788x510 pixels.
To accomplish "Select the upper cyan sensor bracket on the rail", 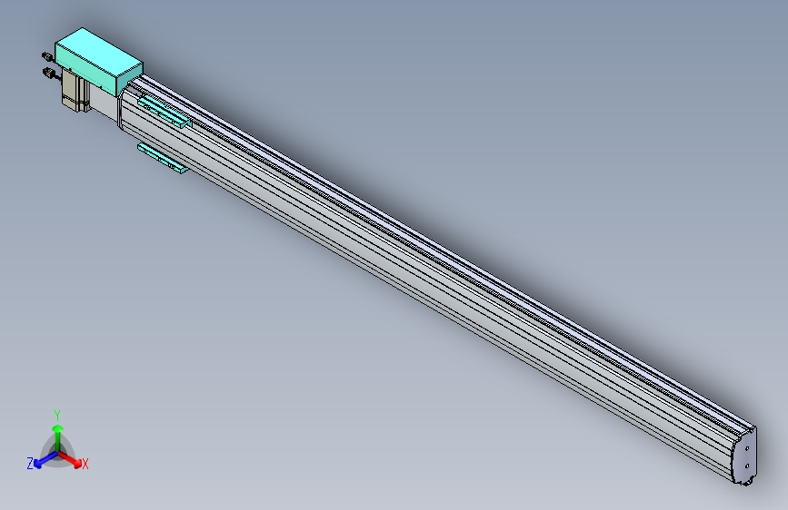I will [165, 113].
